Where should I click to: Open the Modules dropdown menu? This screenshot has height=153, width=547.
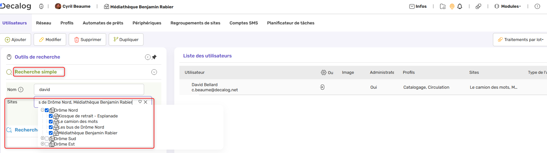508,6
